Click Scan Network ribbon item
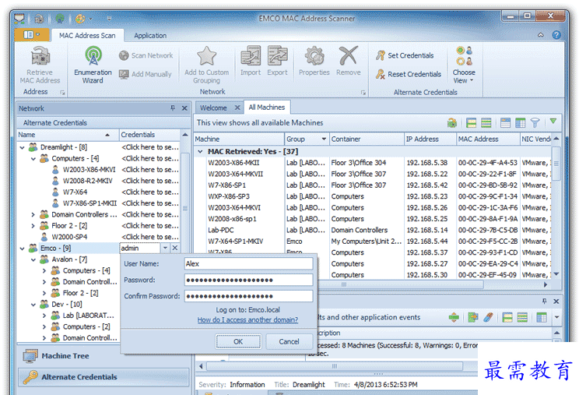Viewport: 579px width, 395px height. pos(146,55)
